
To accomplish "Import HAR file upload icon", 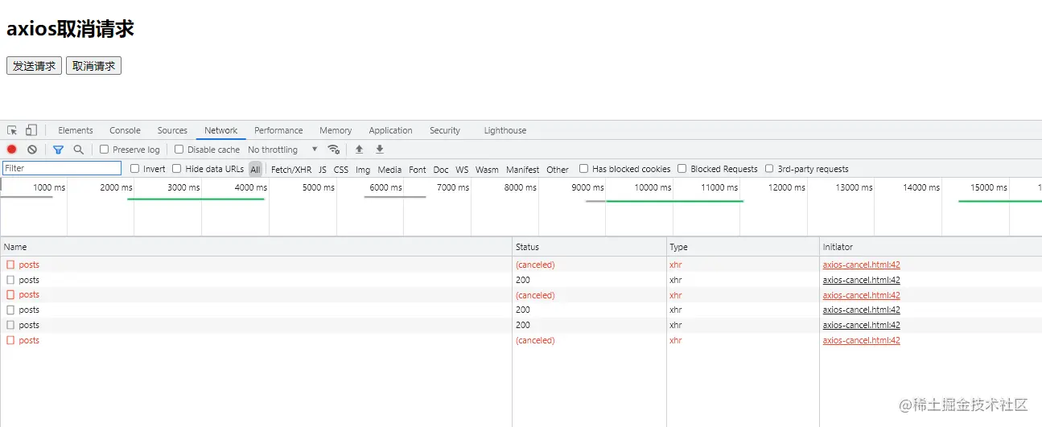I will click(359, 150).
